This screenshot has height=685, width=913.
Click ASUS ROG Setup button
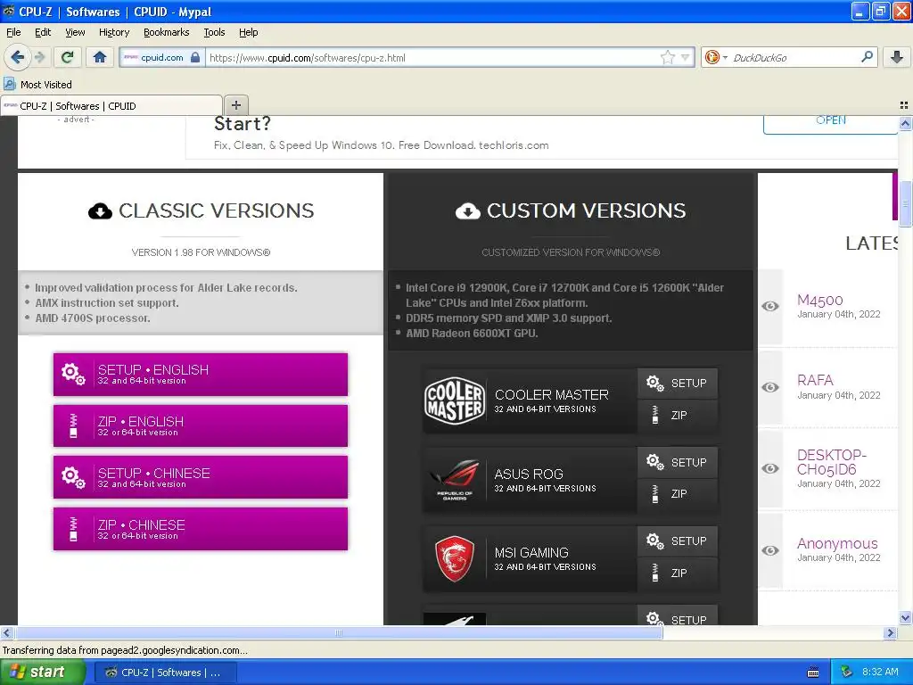coord(678,463)
